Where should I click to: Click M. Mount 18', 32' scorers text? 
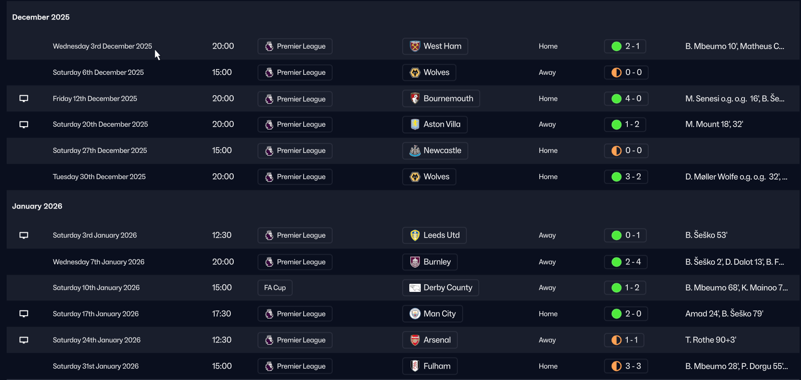(714, 124)
